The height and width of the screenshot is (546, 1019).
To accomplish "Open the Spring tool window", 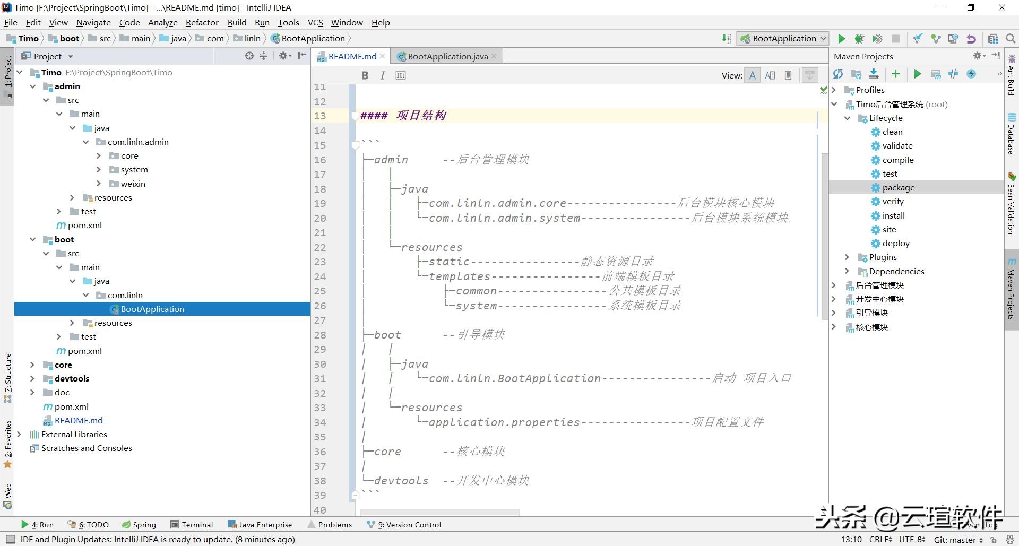I will pos(139,524).
